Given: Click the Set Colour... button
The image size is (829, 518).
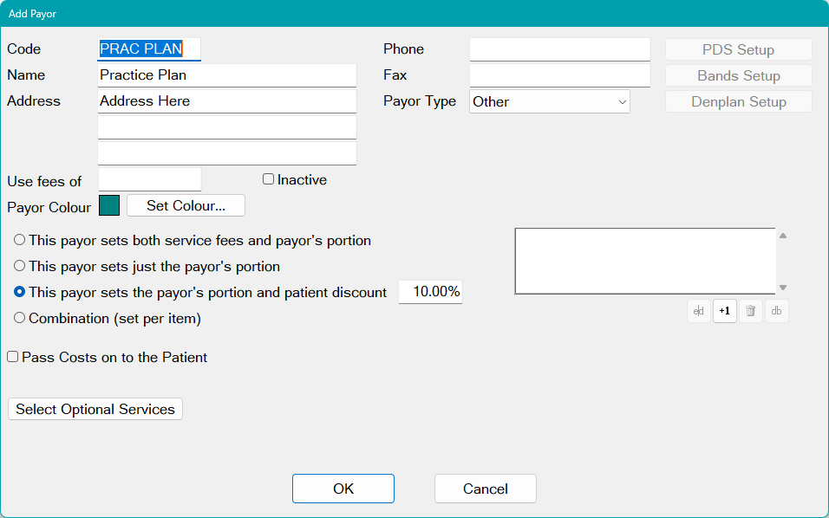Looking at the screenshot, I should (x=186, y=205).
